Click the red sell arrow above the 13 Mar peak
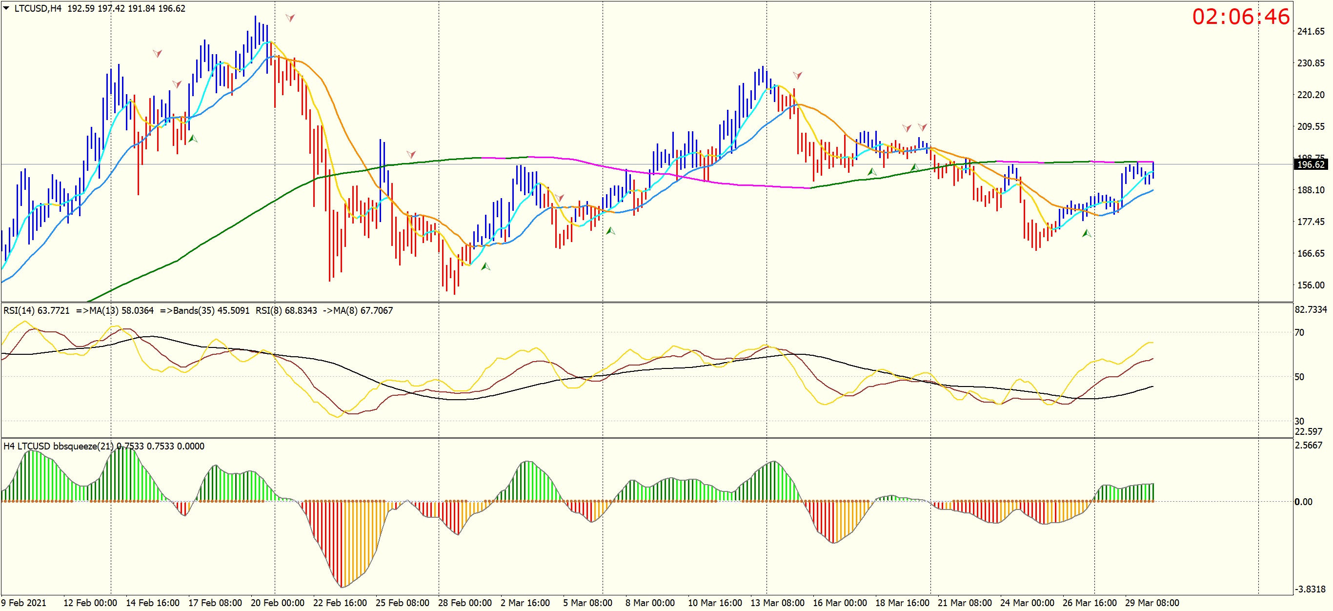This screenshot has height=611, width=1333. (x=797, y=76)
